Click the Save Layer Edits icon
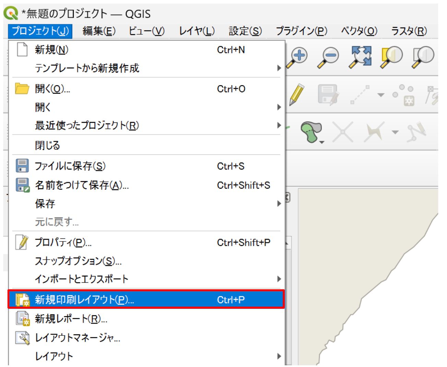447x367 pixels. coord(328,94)
